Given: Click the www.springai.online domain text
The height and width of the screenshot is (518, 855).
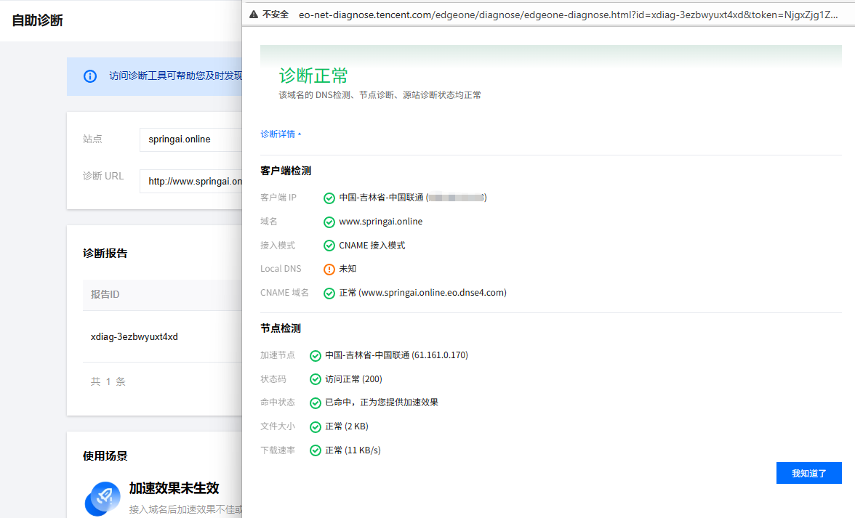Looking at the screenshot, I should click(x=380, y=222).
